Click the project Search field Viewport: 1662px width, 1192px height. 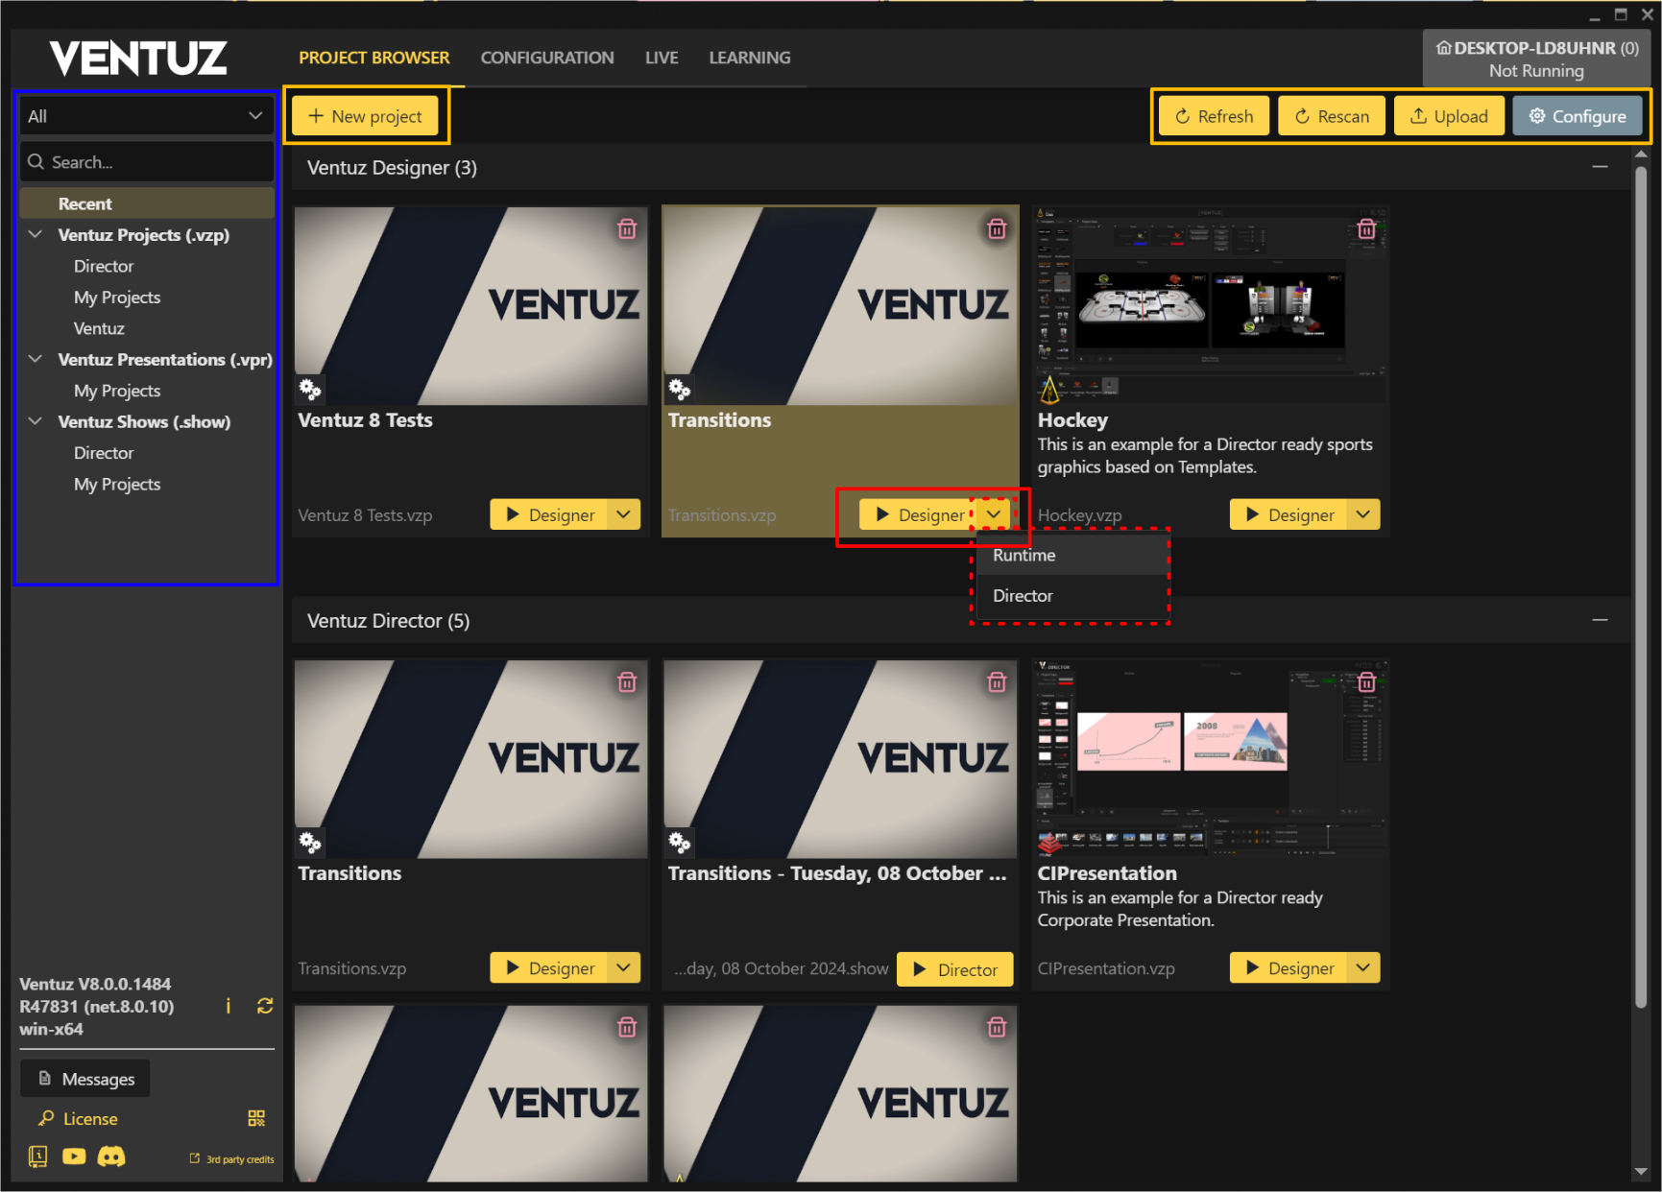point(154,162)
